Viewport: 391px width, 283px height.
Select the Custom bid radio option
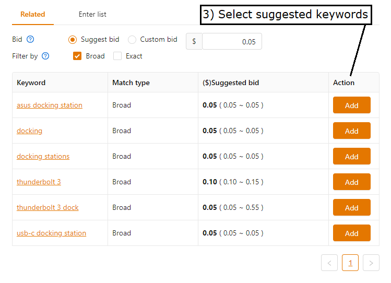tap(132, 40)
